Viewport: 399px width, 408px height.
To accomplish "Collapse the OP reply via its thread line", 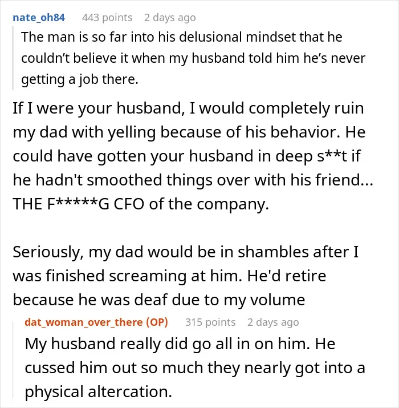I will pyautogui.click(x=14, y=359).
